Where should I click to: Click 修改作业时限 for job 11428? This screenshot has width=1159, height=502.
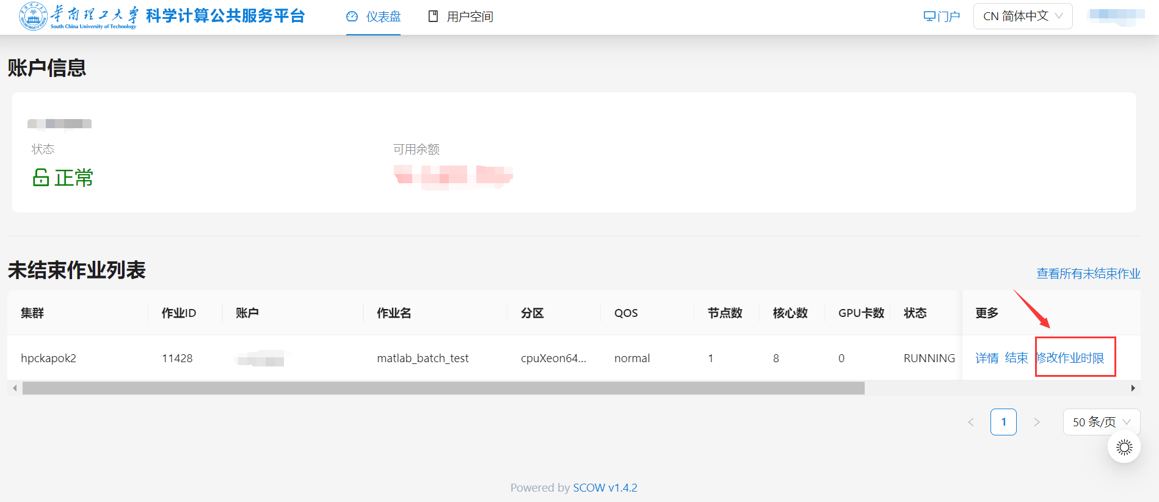(1070, 358)
